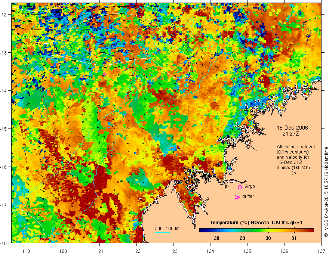Click the 0.5m/s velocity scale arrow
This screenshot has width=329, height=254.
(x=289, y=173)
